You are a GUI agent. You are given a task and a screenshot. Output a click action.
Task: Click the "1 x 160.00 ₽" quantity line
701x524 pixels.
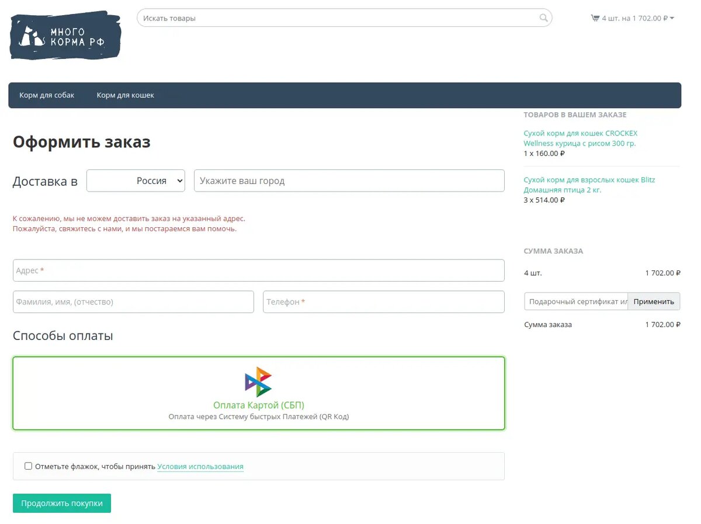point(544,154)
